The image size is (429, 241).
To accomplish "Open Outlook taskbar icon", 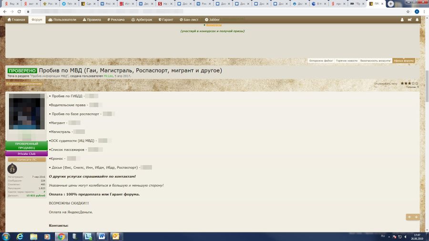I will (116, 236).
